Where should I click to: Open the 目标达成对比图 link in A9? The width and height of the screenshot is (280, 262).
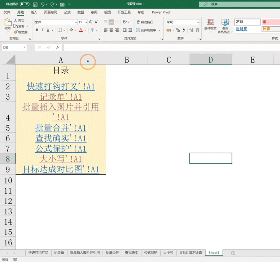(61, 170)
